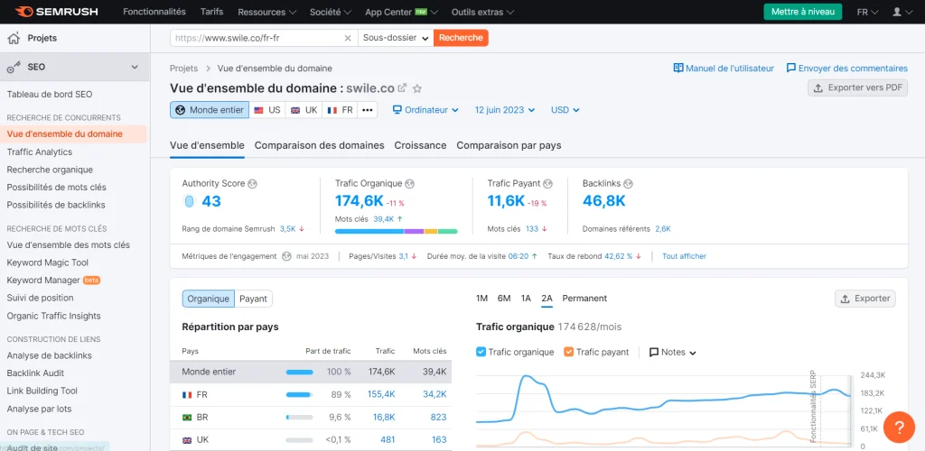This screenshot has height=451, width=925.
Task: Select the 6M time range
Action: click(504, 299)
